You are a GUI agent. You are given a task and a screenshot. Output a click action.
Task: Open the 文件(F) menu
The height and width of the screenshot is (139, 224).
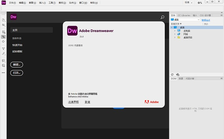(12, 3)
